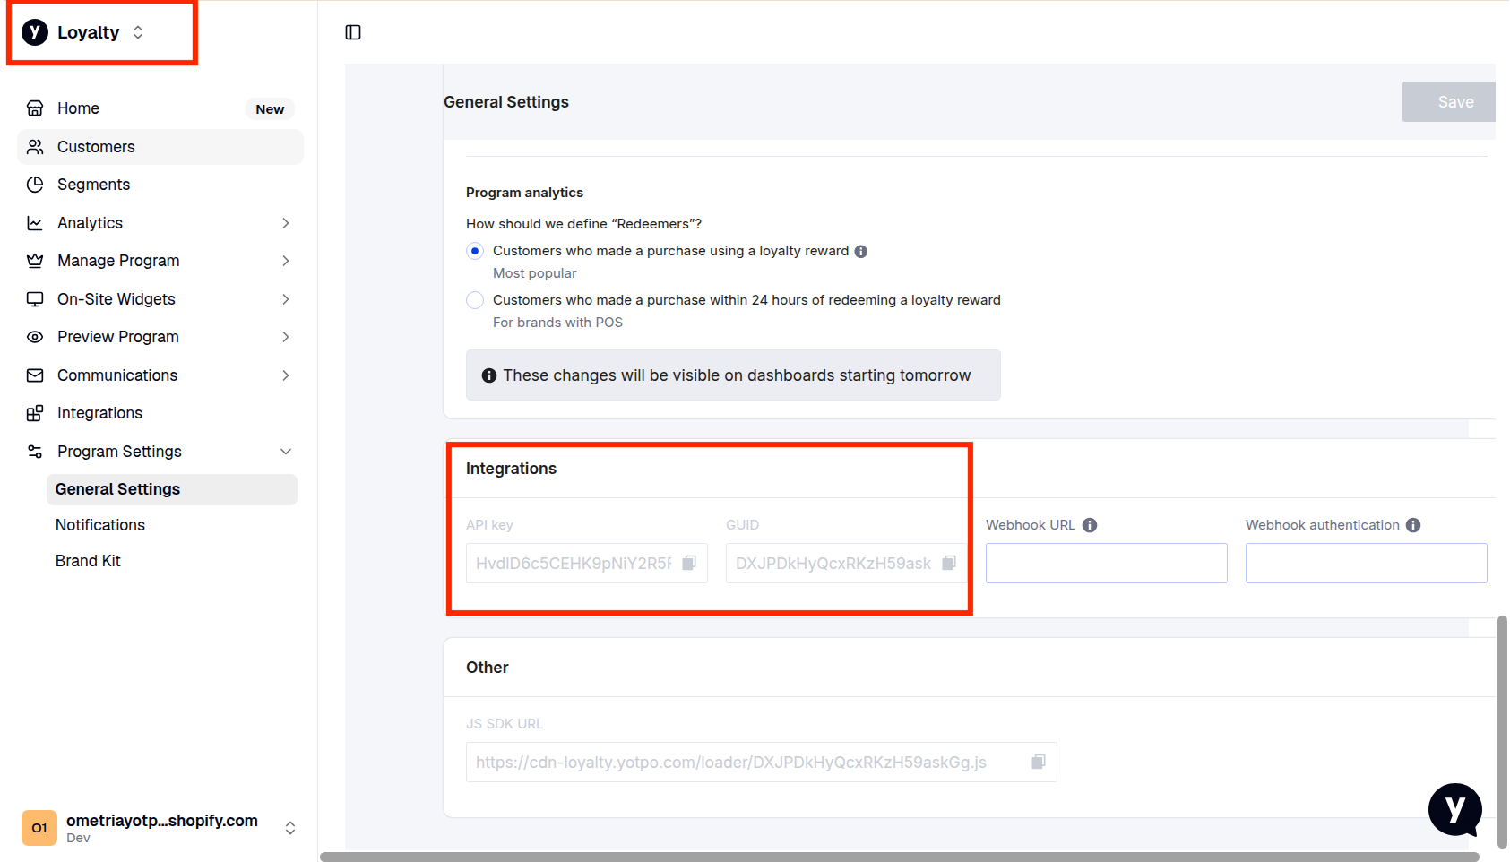Go to Home in the sidebar
The width and height of the screenshot is (1510, 862).
tap(160, 108)
